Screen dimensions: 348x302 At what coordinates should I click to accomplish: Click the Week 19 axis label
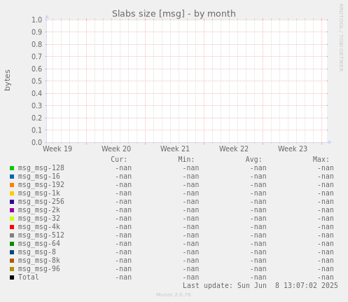pos(57,149)
